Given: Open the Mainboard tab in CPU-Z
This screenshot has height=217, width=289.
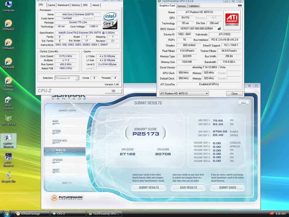Looking at the screenshot, I should tap(63, 5).
